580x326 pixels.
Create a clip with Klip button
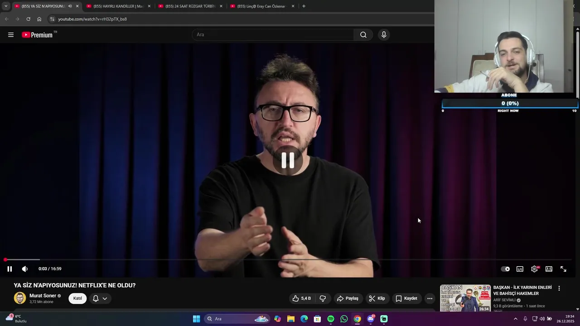(377, 298)
